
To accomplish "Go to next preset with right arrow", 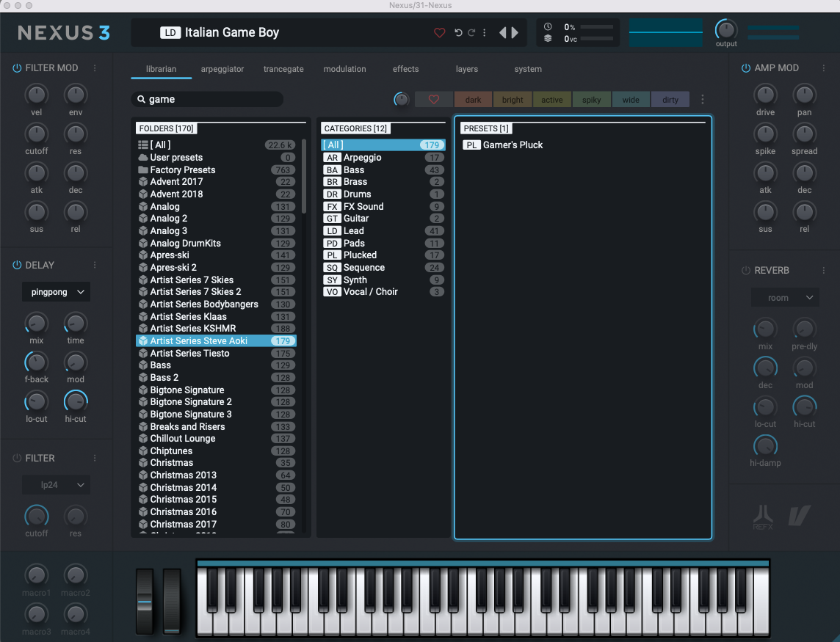I will pyautogui.click(x=515, y=33).
